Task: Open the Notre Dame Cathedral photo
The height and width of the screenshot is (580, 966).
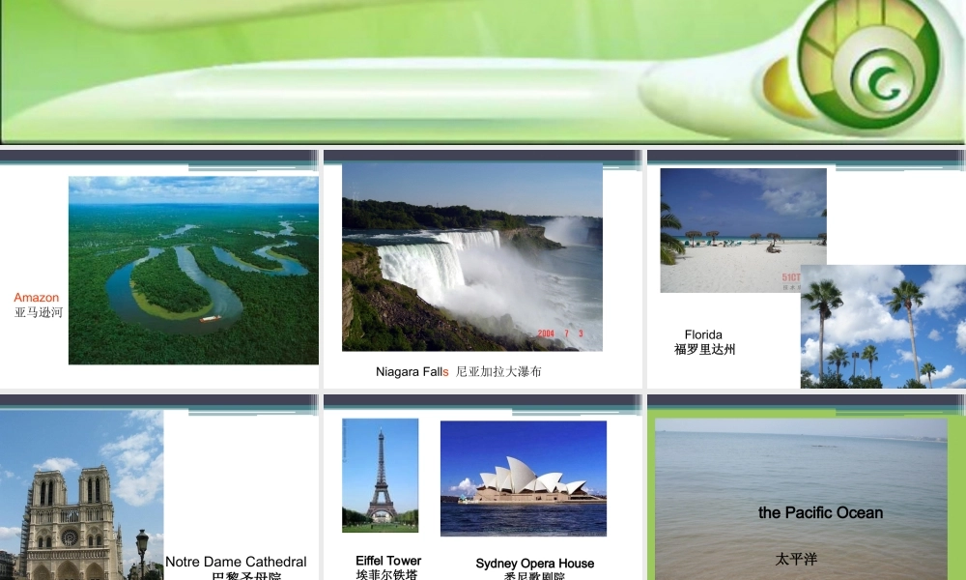Action: [81, 495]
